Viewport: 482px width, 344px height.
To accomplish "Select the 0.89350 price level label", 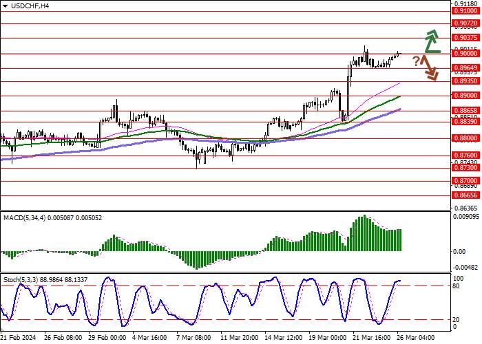I will [466, 81].
